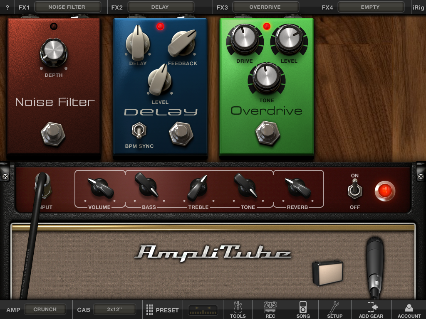This screenshot has width=426, height=319.
Task: Click the Noise Filter Depth knob
Action: 54,52
